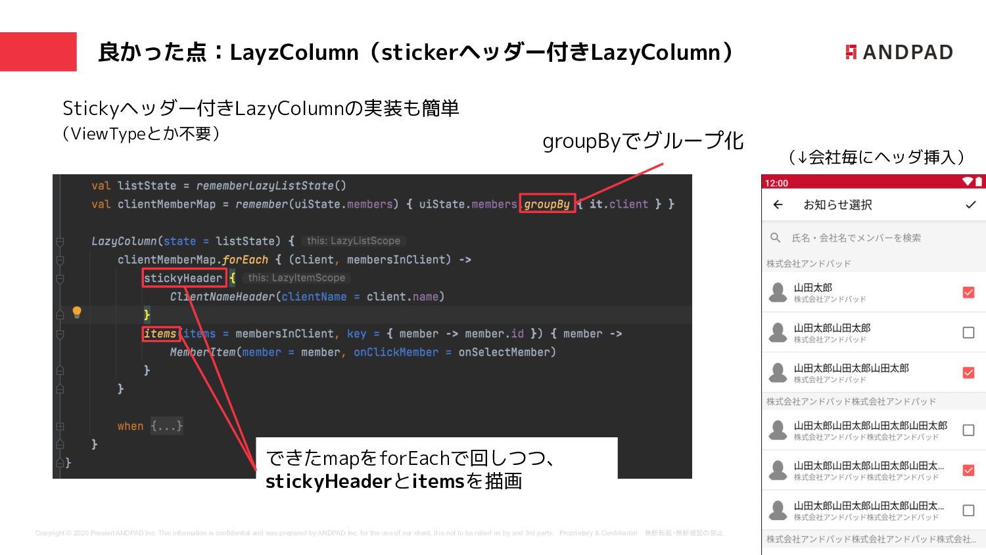The height and width of the screenshot is (555, 986).
Task: Tap the search magnifier icon
Action: pyautogui.click(x=776, y=237)
